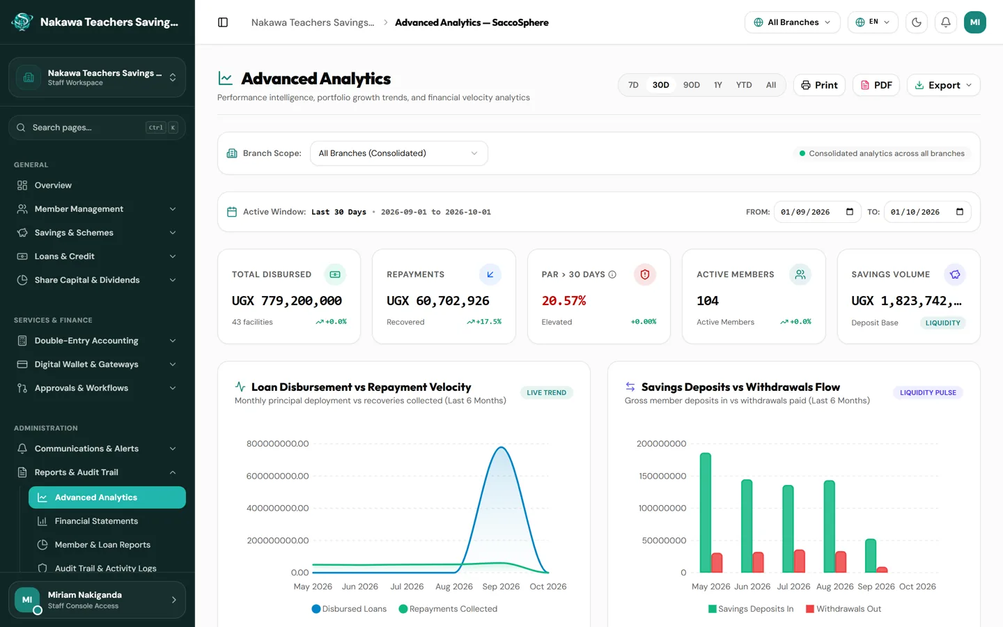This screenshot has width=1003, height=627.
Task: Switch to dark mode moon icon
Action: click(x=917, y=22)
